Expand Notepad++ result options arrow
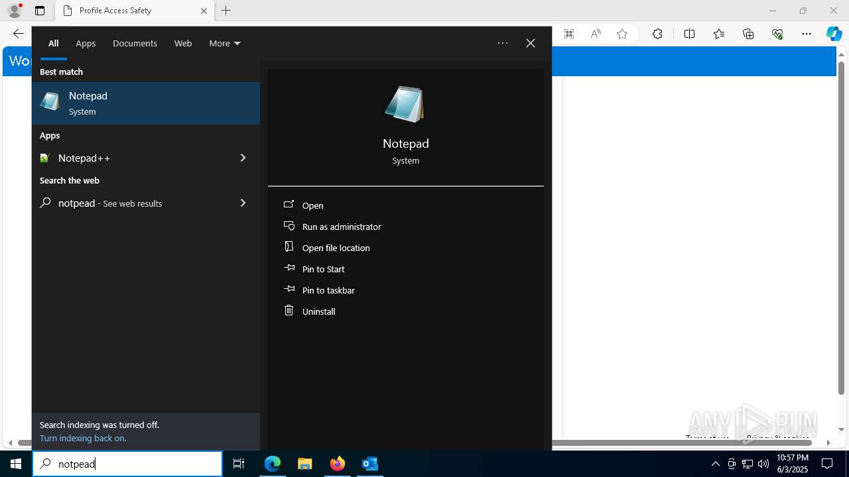 pyautogui.click(x=243, y=158)
